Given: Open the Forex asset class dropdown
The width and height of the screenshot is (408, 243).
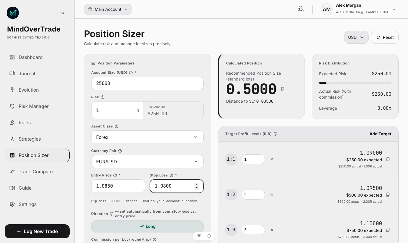Looking at the screenshot, I should (x=147, y=137).
